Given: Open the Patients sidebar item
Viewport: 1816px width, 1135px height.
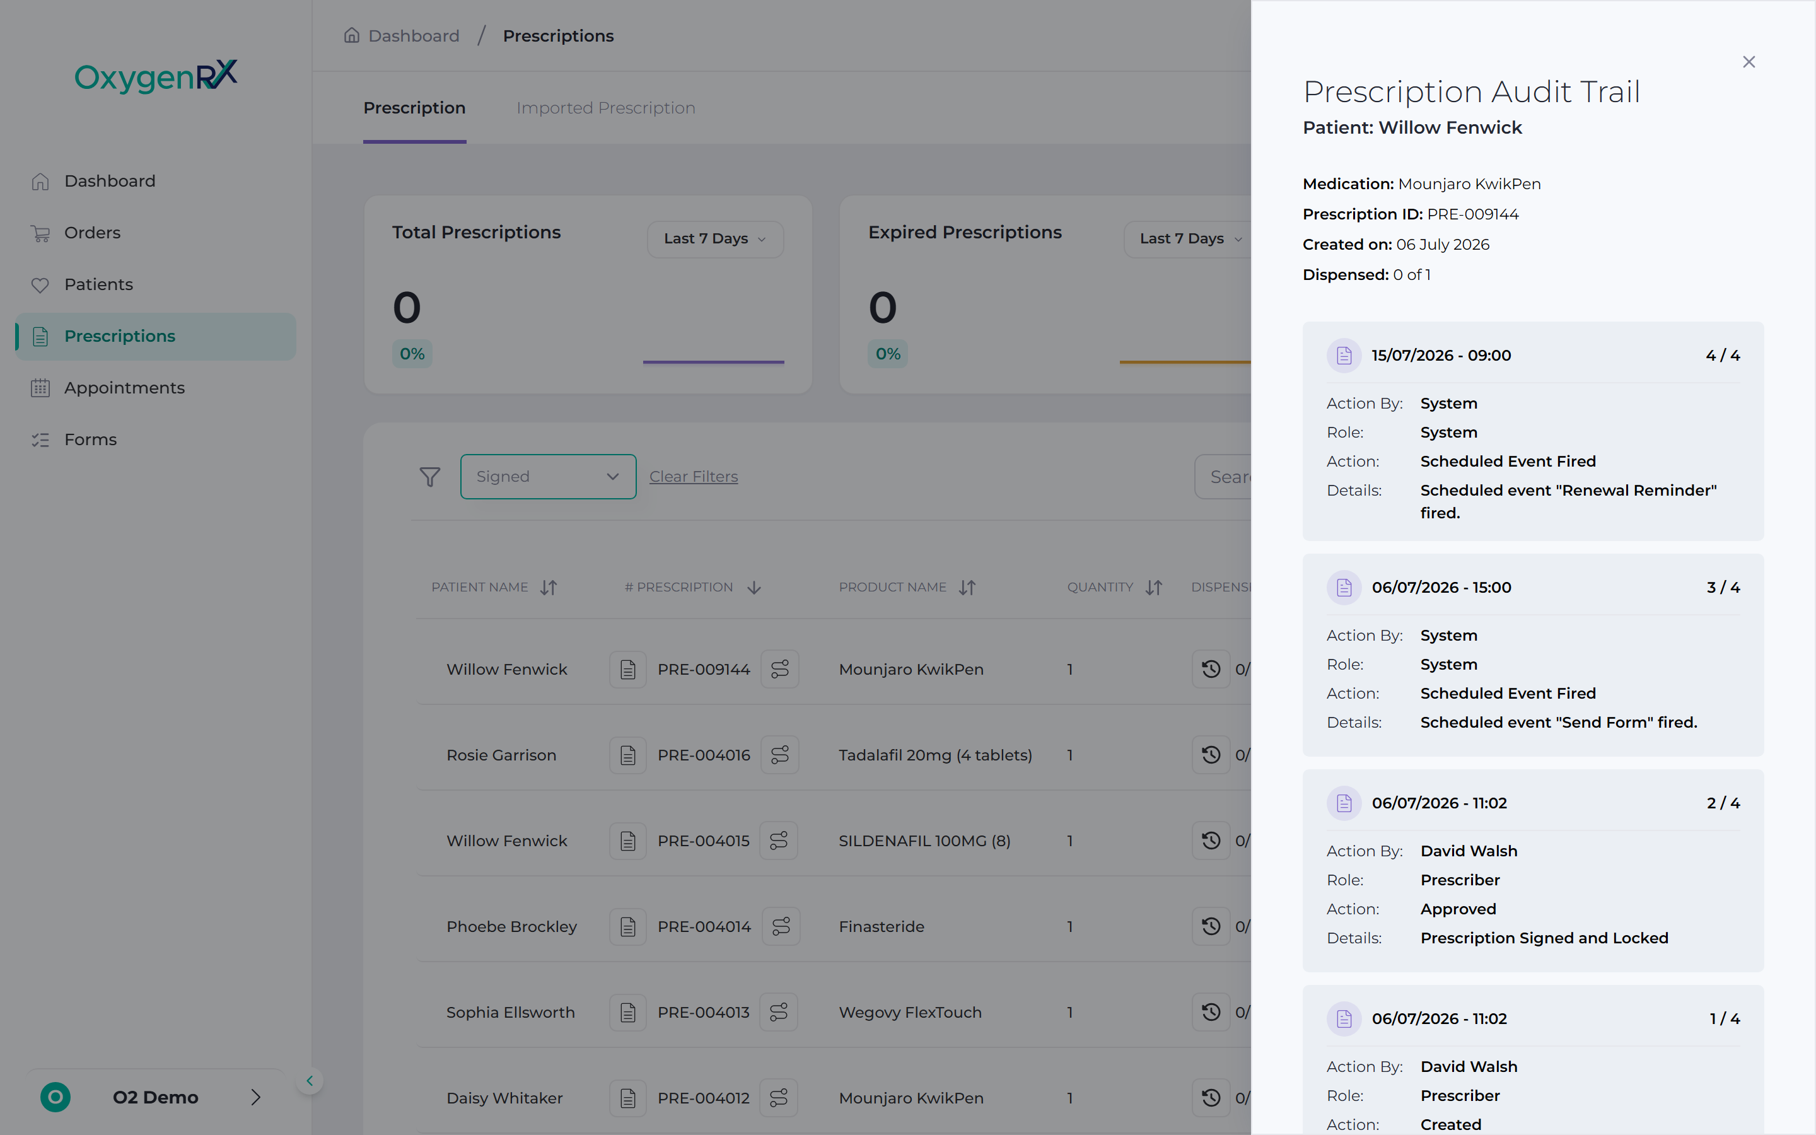Looking at the screenshot, I should (155, 284).
